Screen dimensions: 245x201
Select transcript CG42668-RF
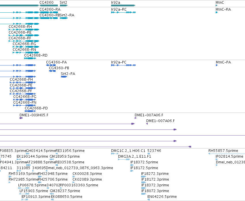pyautogui.click(x=20, y=38)
